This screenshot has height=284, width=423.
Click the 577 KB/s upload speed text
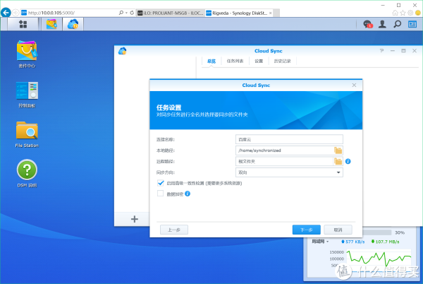pyautogui.click(x=353, y=242)
